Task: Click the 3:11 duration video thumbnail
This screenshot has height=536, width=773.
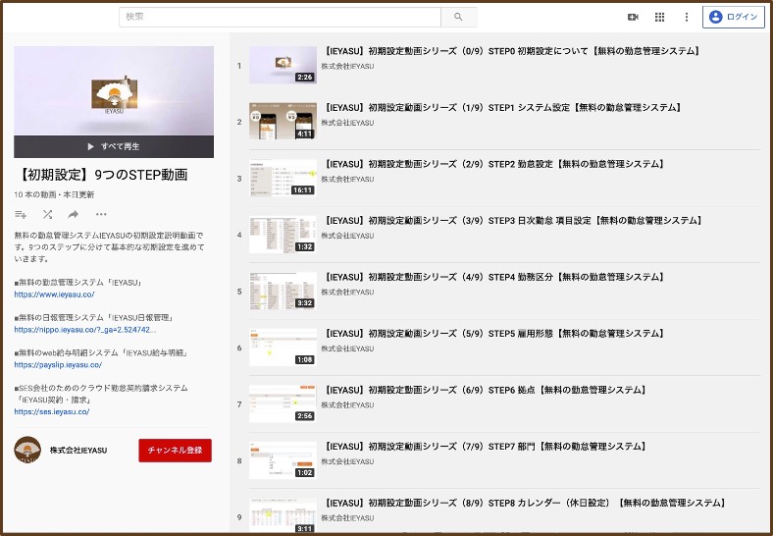Action: tap(283, 515)
